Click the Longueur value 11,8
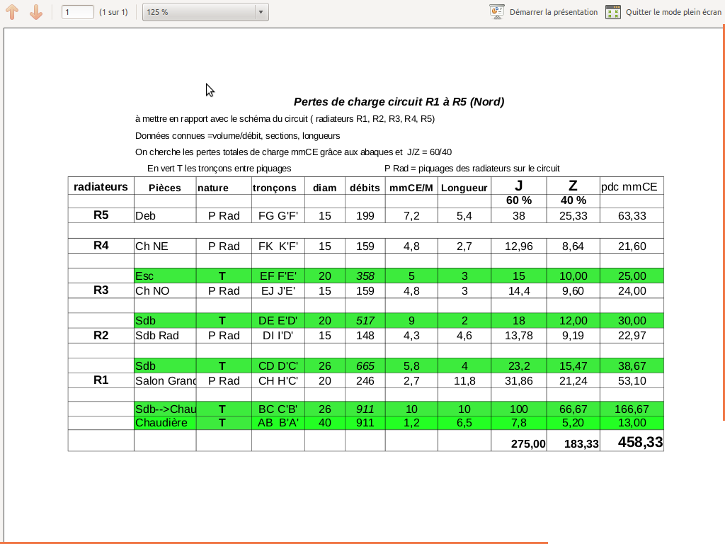Image resolution: width=725 pixels, height=544 pixels. click(464, 380)
